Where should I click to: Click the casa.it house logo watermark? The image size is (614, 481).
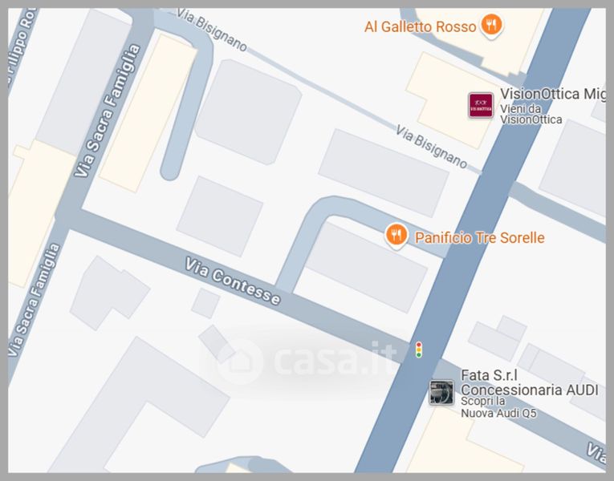tap(239, 362)
